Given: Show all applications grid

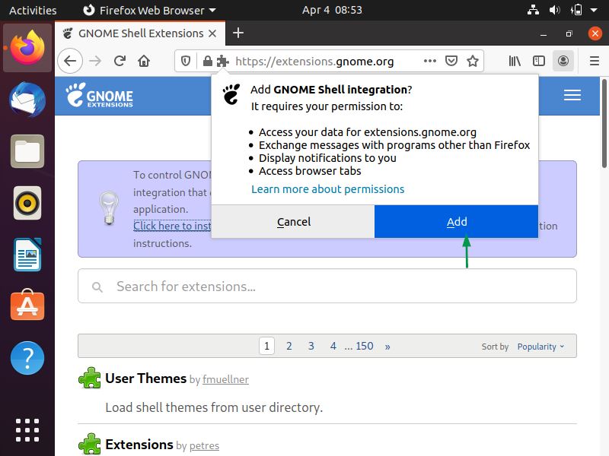Looking at the screenshot, I should pos(27,430).
